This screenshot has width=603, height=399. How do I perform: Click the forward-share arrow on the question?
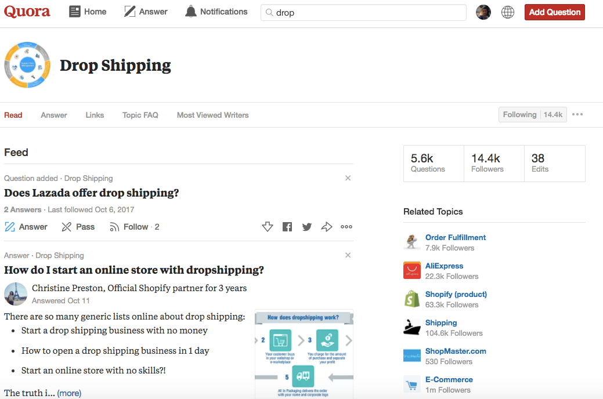[x=326, y=227]
